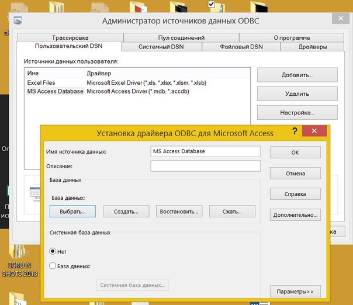Open the Трассировка tab
Screen dimensions: 353x305
(x=70, y=37)
